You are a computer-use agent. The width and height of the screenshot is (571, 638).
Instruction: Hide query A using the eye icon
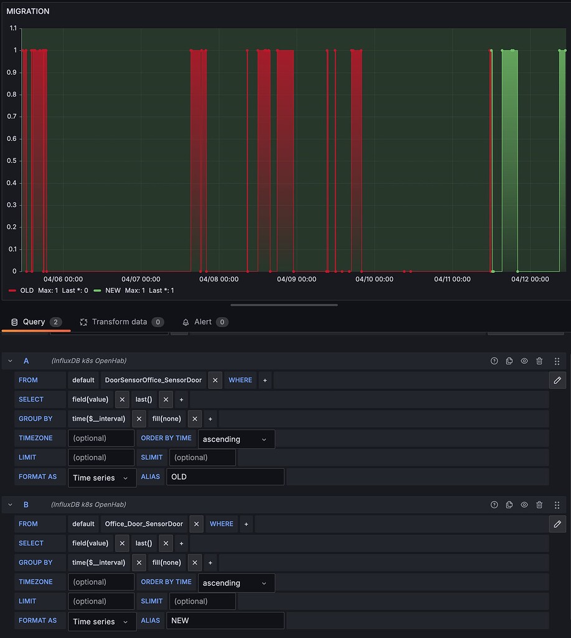click(x=524, y=361)
